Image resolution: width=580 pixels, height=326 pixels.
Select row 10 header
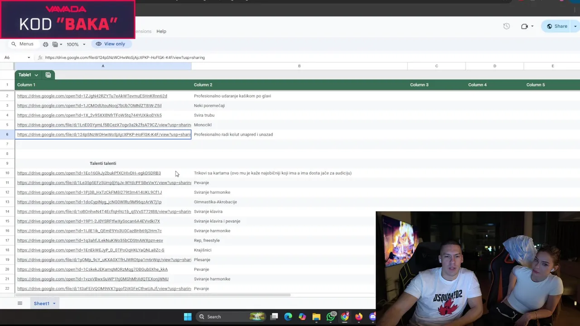7,173
